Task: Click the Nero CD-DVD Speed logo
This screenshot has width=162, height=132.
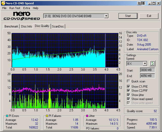Action: [x=22, y=16]
